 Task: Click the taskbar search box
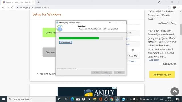coord(31,99)
